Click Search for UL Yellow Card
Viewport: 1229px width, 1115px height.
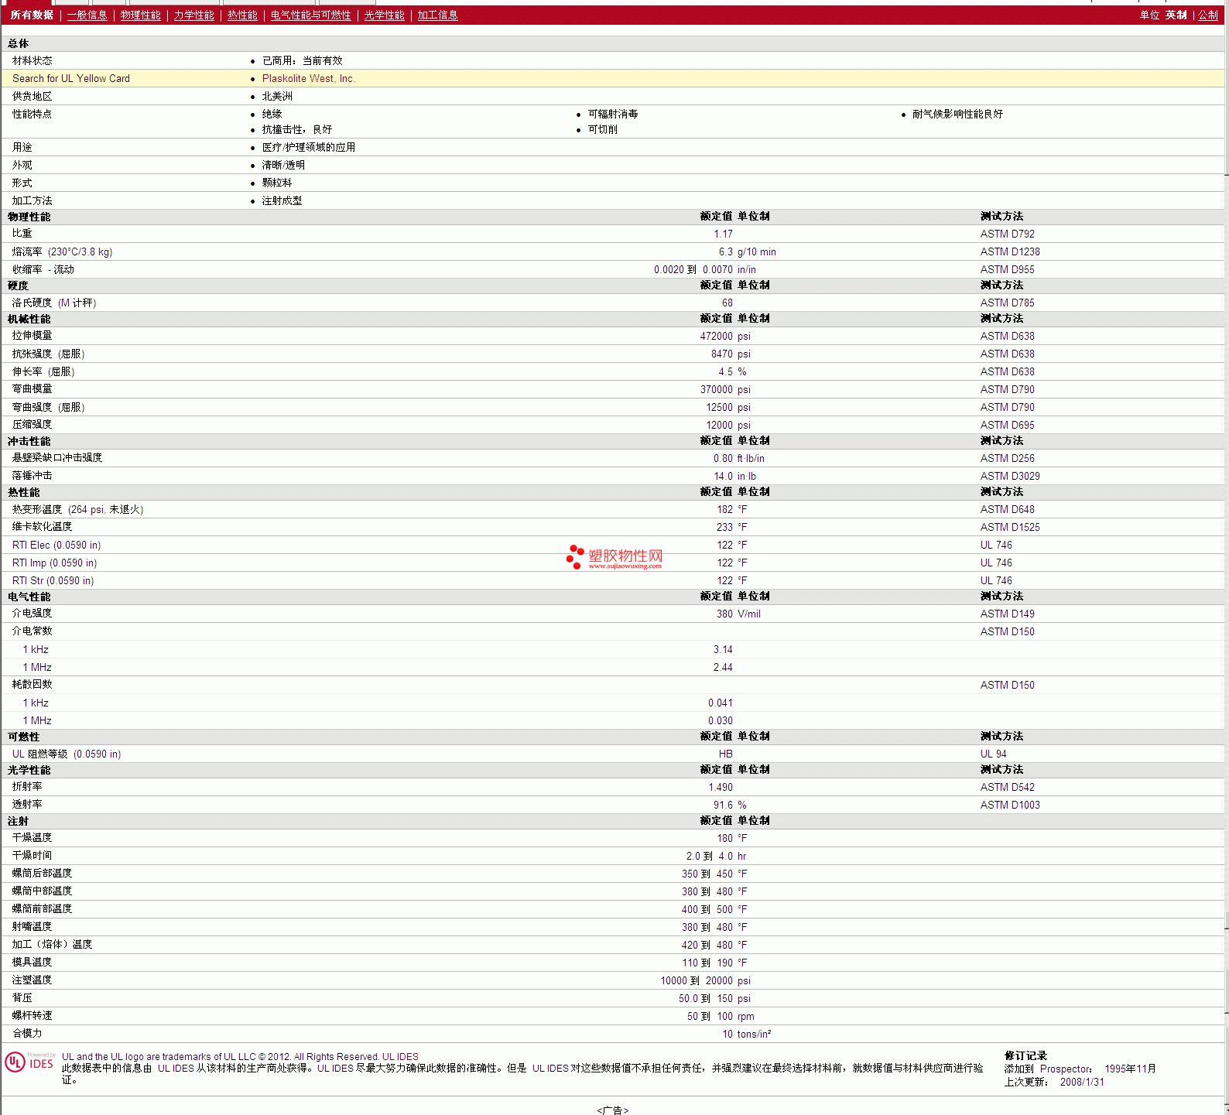tap(71, 78)
